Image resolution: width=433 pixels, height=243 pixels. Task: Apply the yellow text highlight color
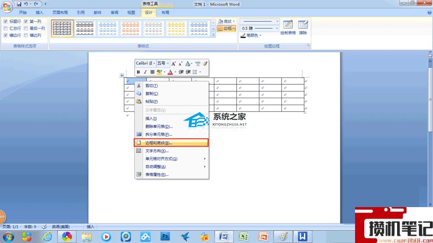(159, 72)
